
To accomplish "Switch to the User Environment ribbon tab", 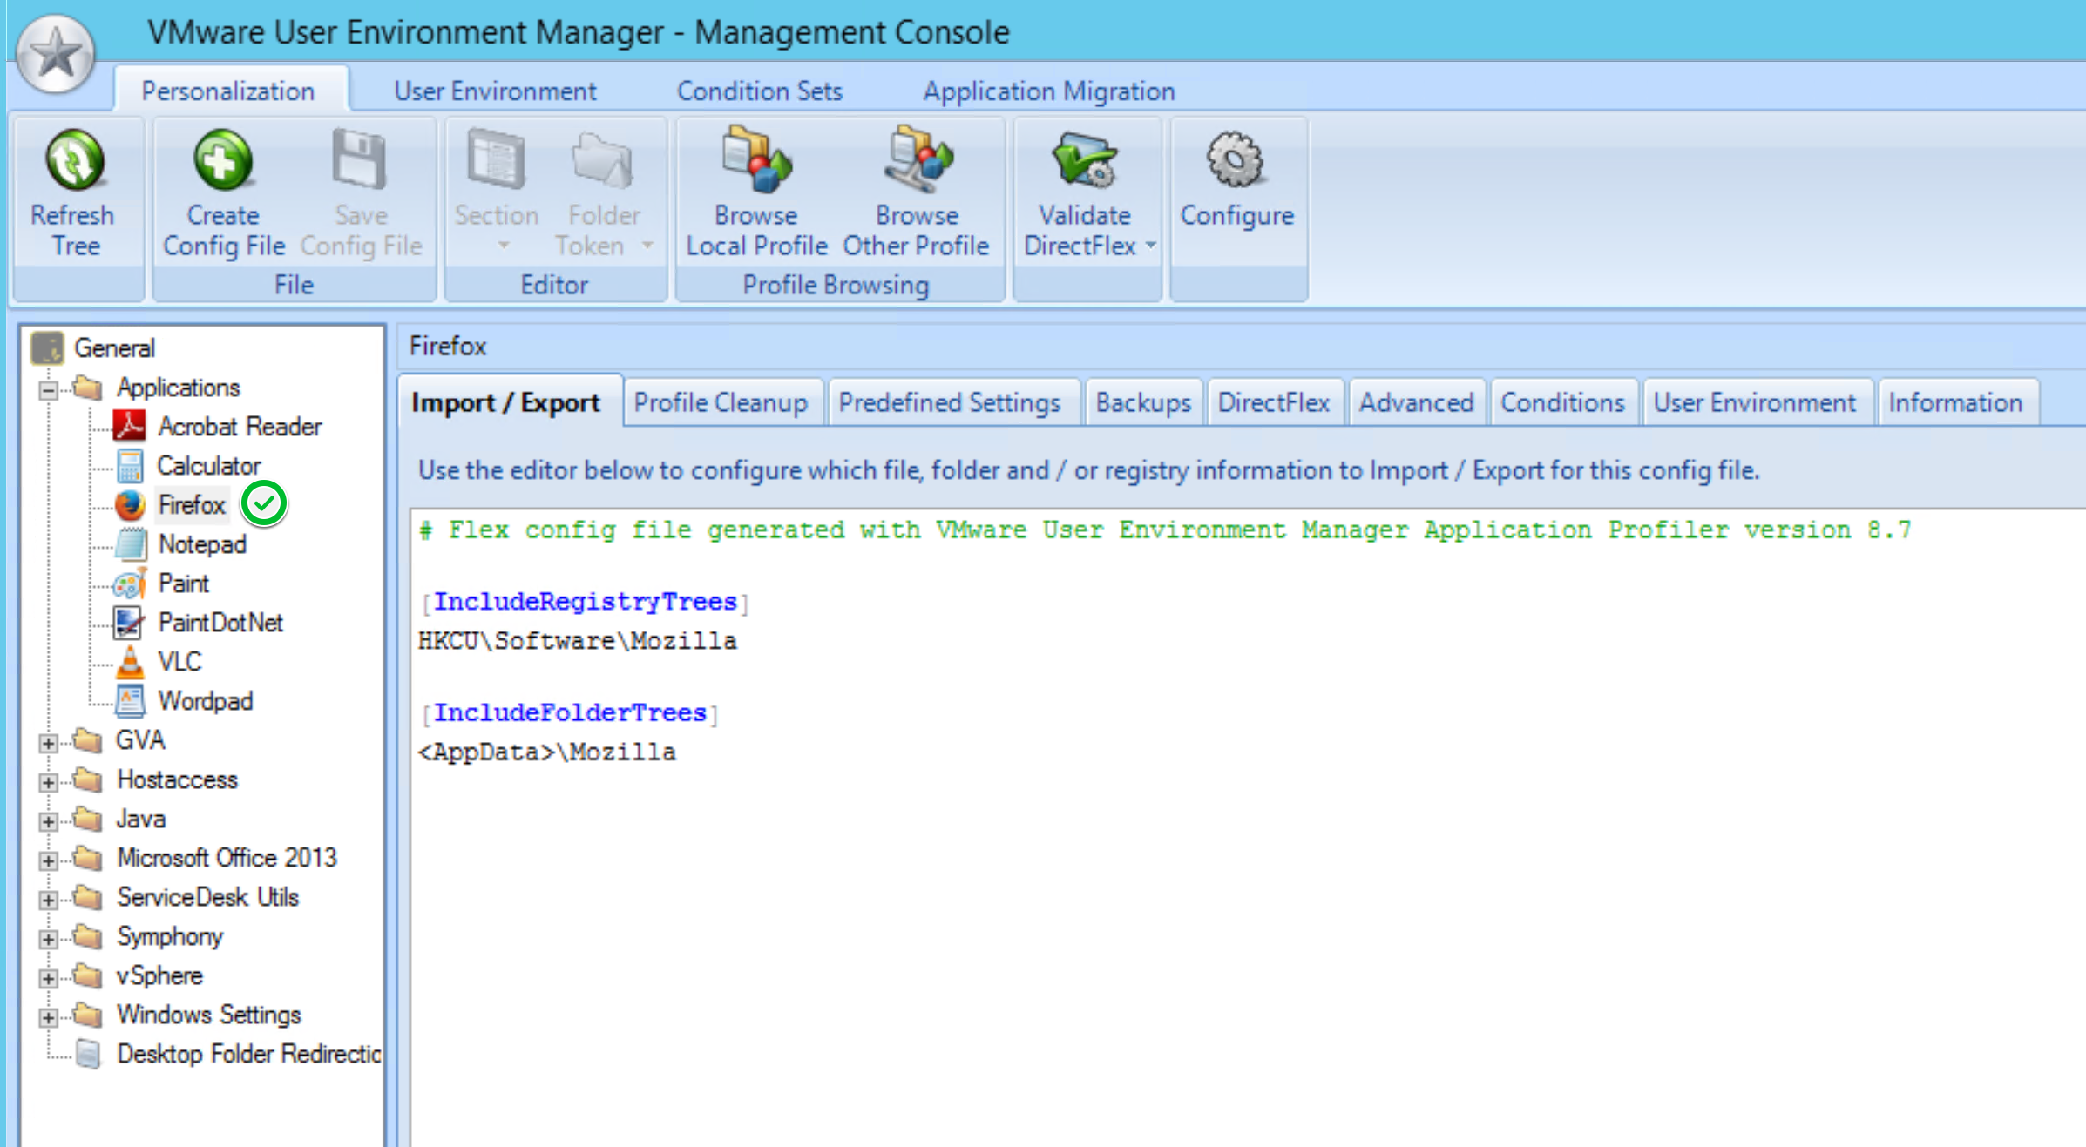I will tap(495, 91).
